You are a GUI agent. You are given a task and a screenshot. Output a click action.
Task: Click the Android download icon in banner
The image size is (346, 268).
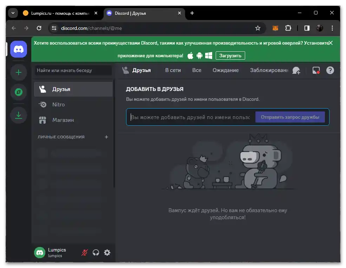click(x=200, y=55)
